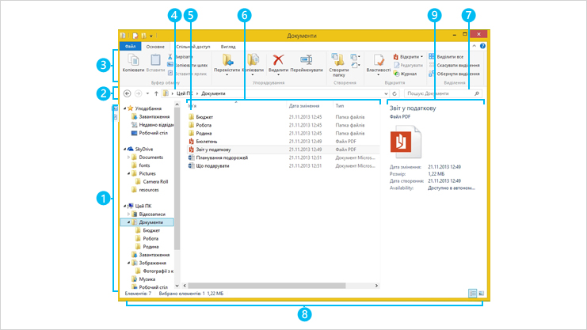This screenshot has height=330, width=587.
Task: Click Цей ПК in the address breadcrumb
Action: coord(185,93)
